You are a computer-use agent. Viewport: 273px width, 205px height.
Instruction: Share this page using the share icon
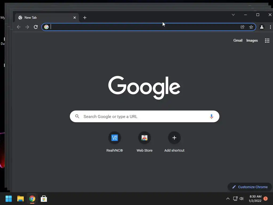coord(243,27)
